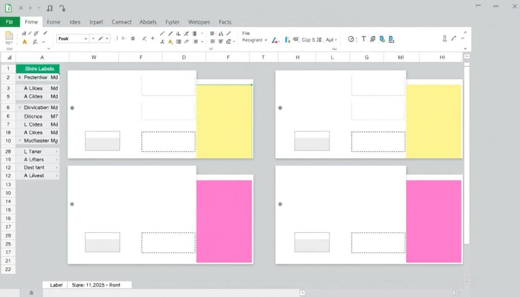Viewport: 520px width, 297px height.
Task: Select the Label sheet tab at bottom
Action: pos(56,285)
